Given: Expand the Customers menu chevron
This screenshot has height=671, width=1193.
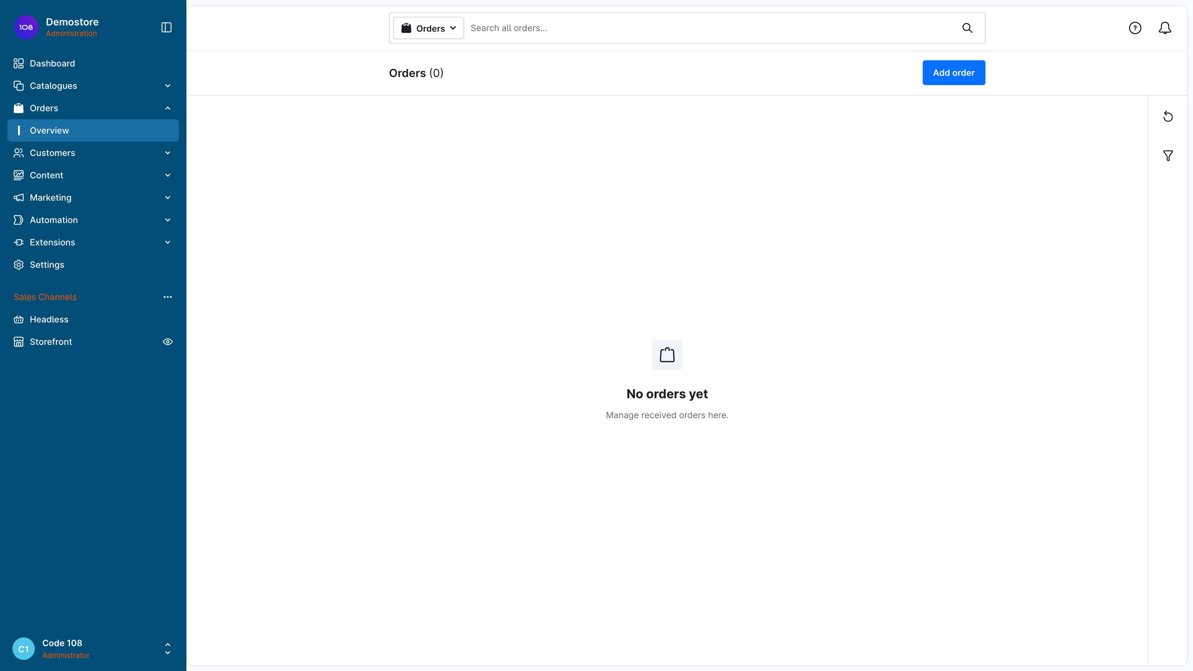Looking at the screenshot, I should coord(168,153).
